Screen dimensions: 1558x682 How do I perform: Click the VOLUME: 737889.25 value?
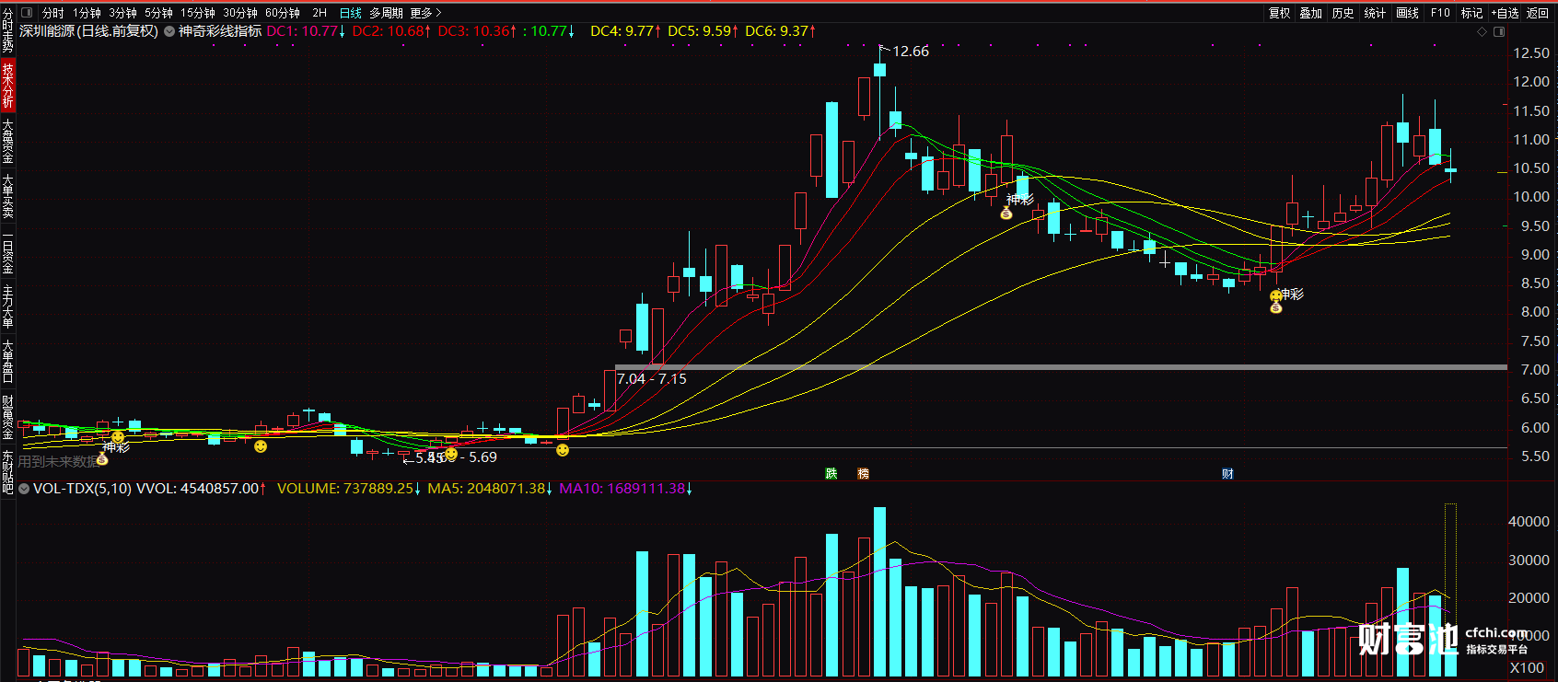click(345, 489)
